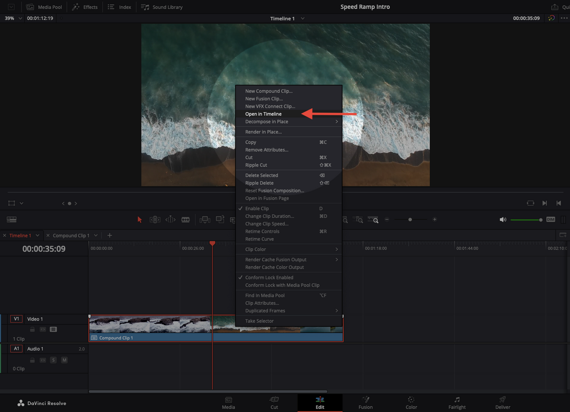Toggle lock on Video 1 track

coord(32,330)
